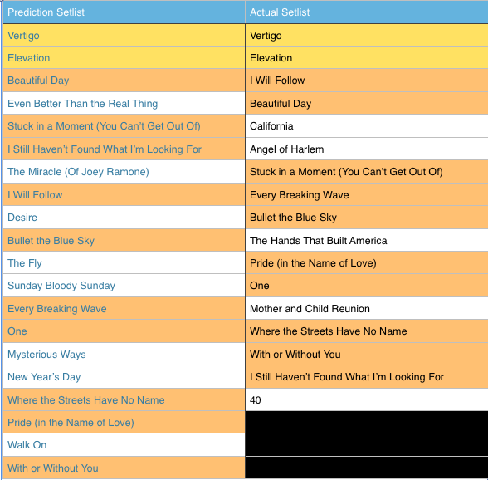Select the 'Mysterious Ways' cell
Image resolution: width=488 pixels, height=480 pixels.
124,354
